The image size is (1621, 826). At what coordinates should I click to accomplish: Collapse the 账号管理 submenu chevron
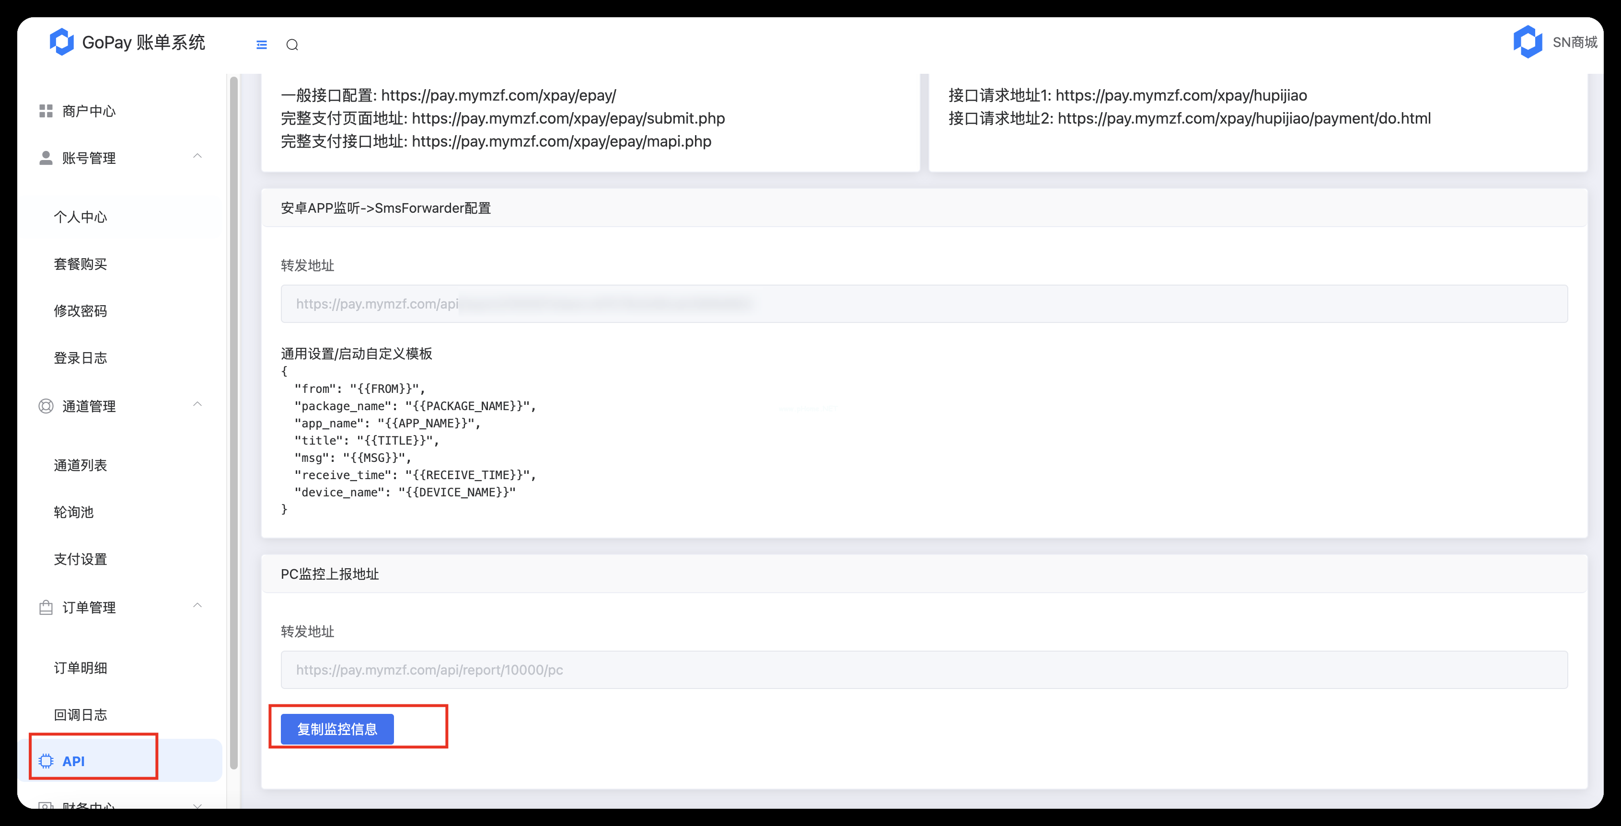tap(197, 156)
